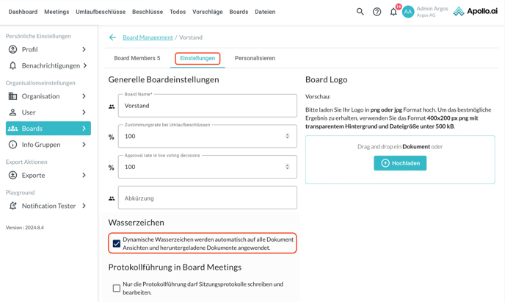Switch to the Personalisieren tab
The width and height of the screenshot is (505, 302).
255,58
